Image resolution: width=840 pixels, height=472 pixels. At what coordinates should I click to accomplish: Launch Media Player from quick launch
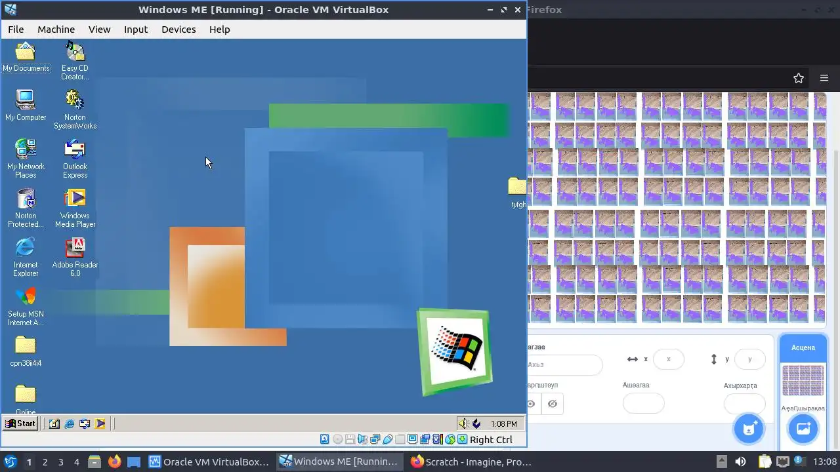pyautogui.click(x=100, y=423)
